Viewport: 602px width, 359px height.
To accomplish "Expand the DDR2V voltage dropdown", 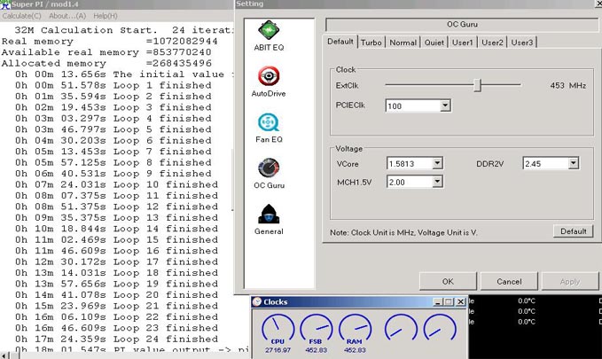I will (x=574, y=163).
